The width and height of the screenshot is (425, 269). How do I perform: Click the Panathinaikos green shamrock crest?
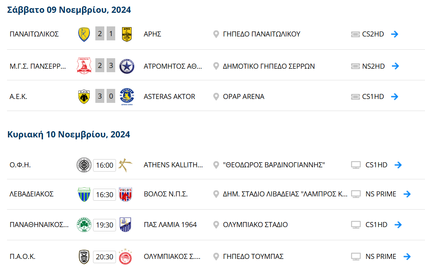pyautogui.click(x=84, y=225)
